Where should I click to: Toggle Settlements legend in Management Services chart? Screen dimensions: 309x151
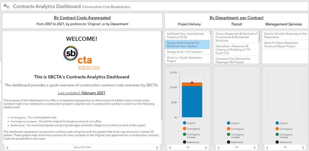click(284, 142)
